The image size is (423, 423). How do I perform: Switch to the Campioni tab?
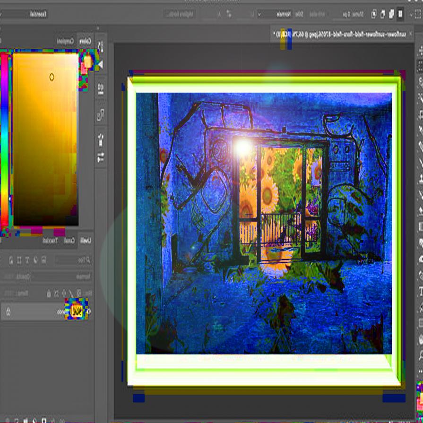[65, 41]
